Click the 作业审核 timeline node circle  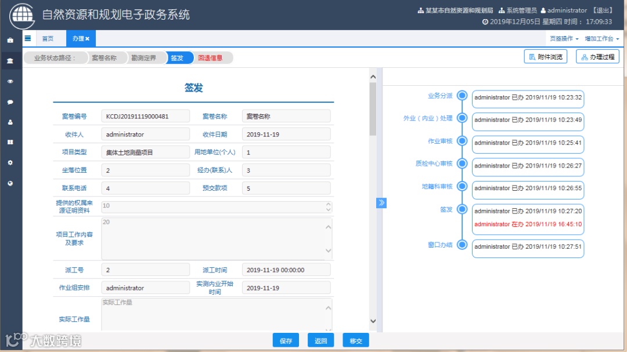[462, 141]
